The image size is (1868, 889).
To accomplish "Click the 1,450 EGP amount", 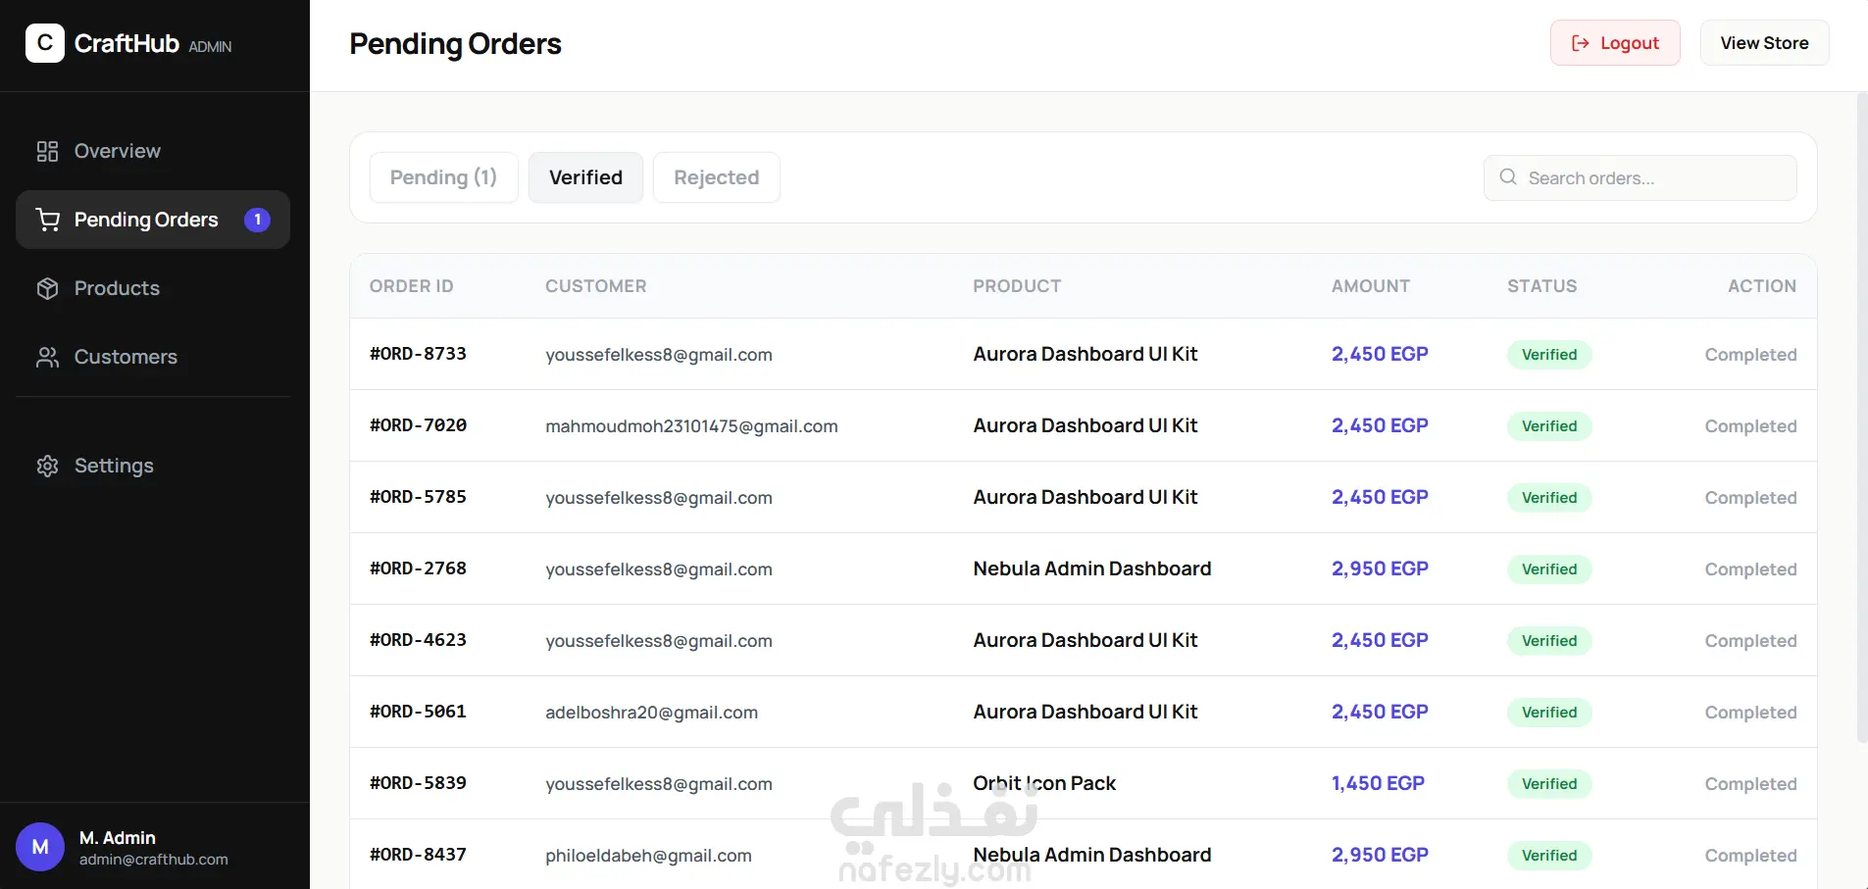I will pyautogui.click(x=1378, y=783).
